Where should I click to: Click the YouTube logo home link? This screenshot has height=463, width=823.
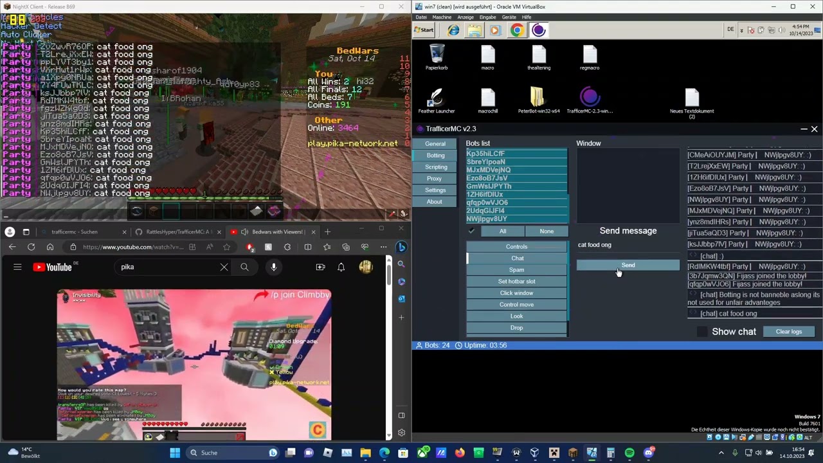tap(53, 267)
